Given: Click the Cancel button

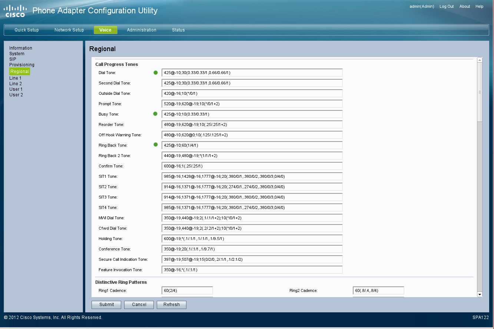Looking at the screenshot, I should click(x=139, y=305).
